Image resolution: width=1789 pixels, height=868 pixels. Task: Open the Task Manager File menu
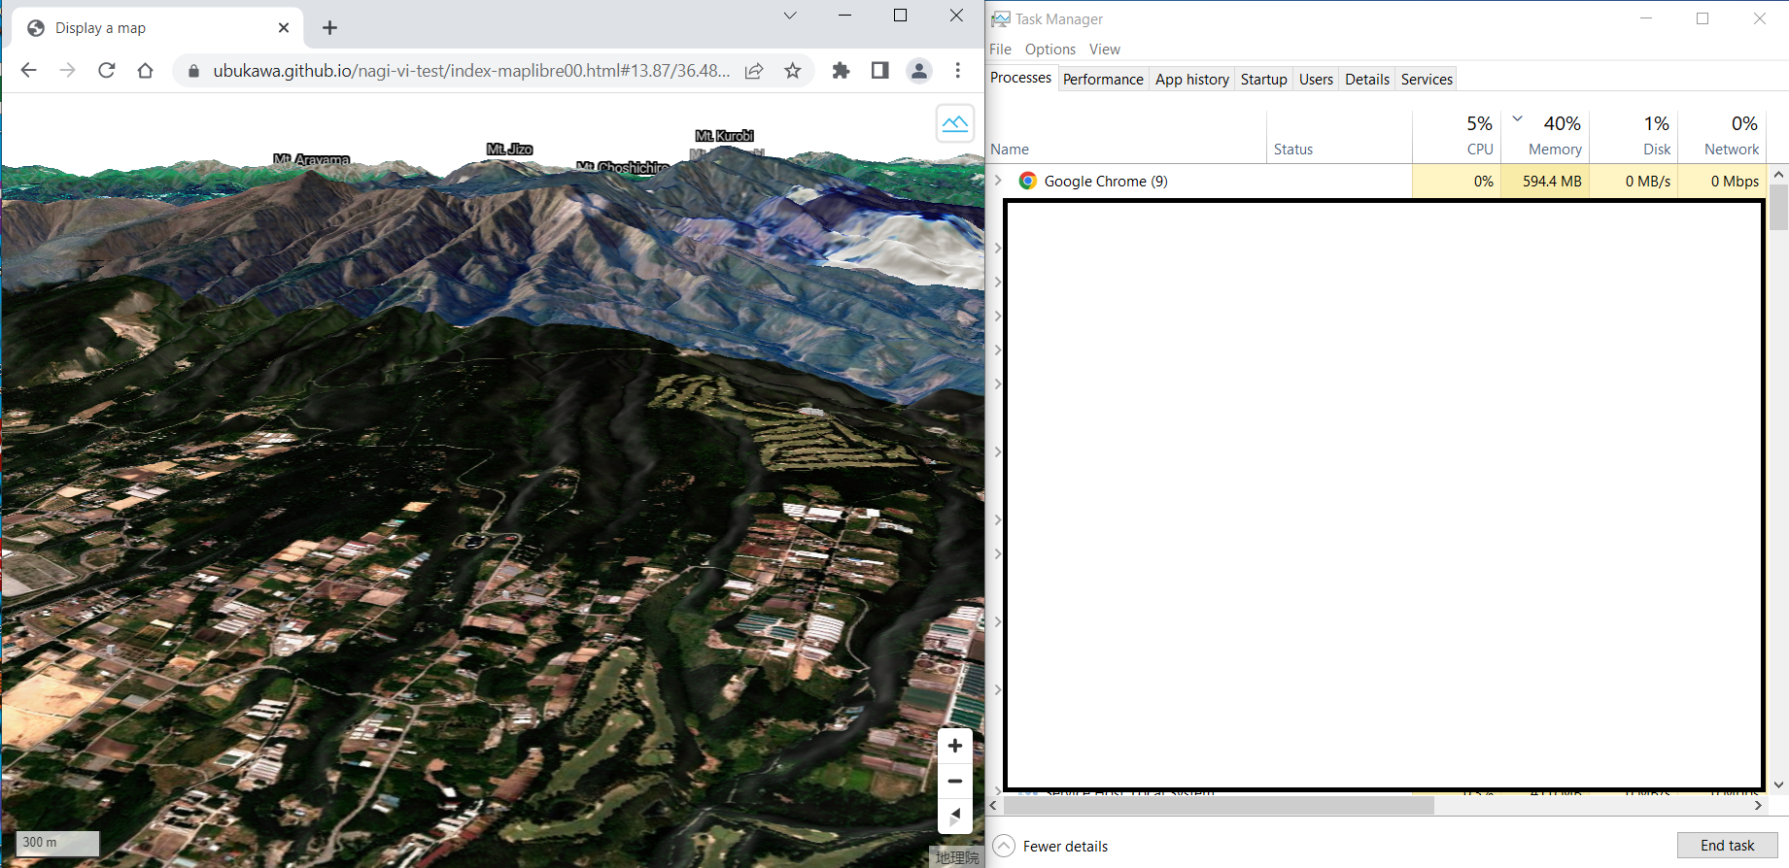click(x=1000, y=50)
